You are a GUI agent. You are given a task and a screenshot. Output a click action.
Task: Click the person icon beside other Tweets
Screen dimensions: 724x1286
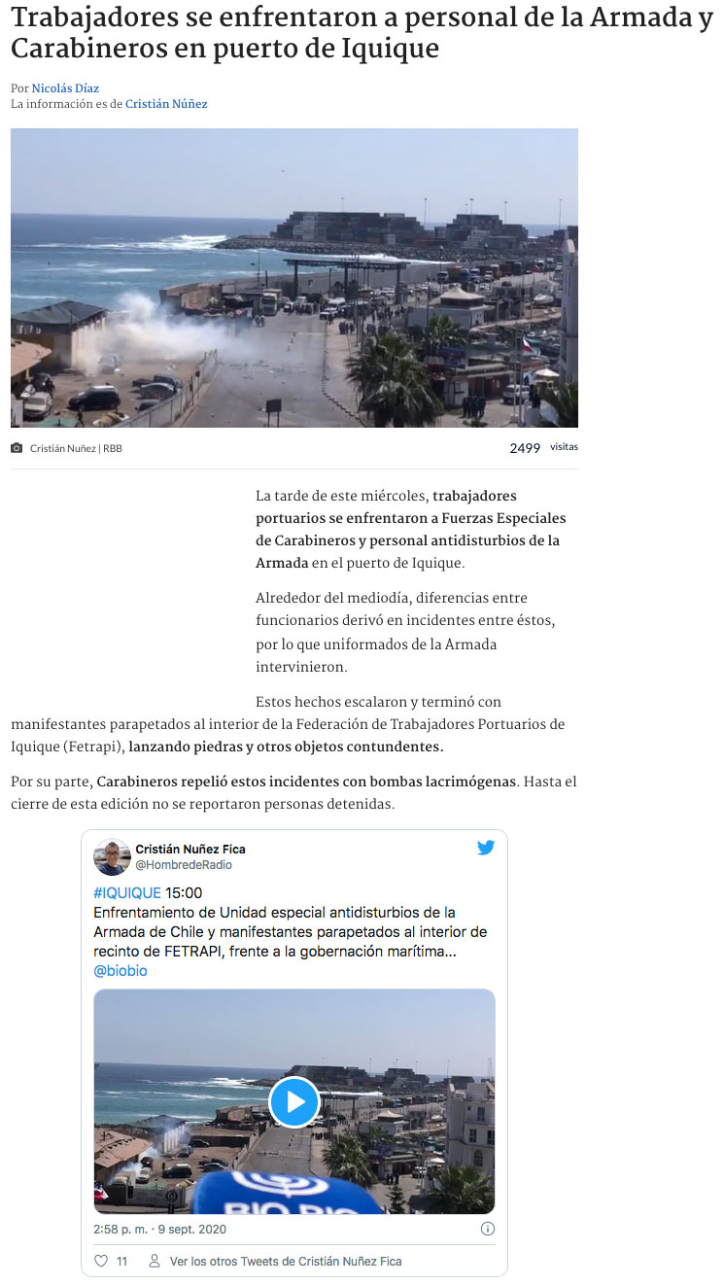[154, 1261]
